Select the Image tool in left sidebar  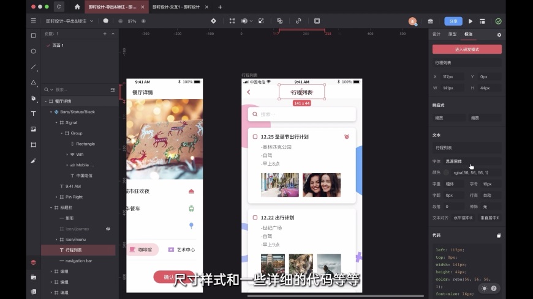click(x=33, y=129)
